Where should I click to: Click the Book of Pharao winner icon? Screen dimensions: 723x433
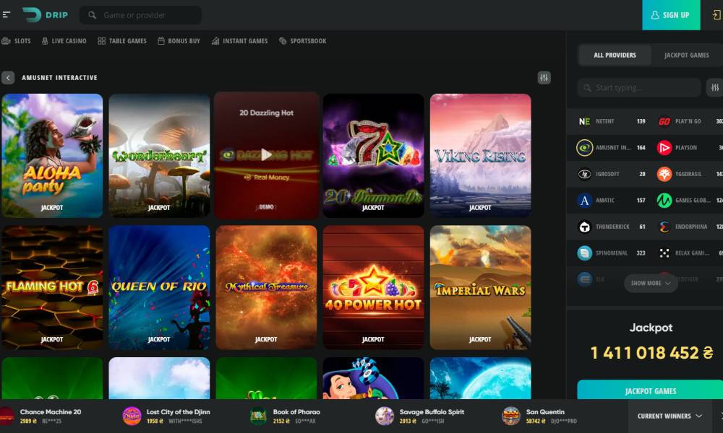[x=258, y=416]
